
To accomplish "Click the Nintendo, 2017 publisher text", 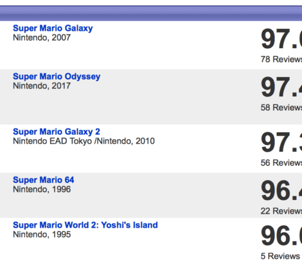I will [x=42, y=86].
